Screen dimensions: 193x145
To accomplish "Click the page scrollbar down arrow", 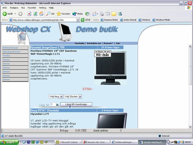I will [190, 127].
